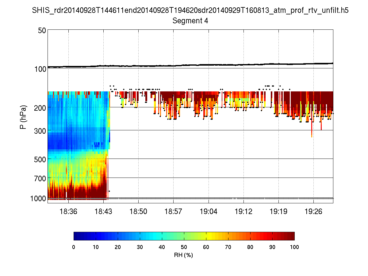Click the plot filename title text

pos(190,10)
